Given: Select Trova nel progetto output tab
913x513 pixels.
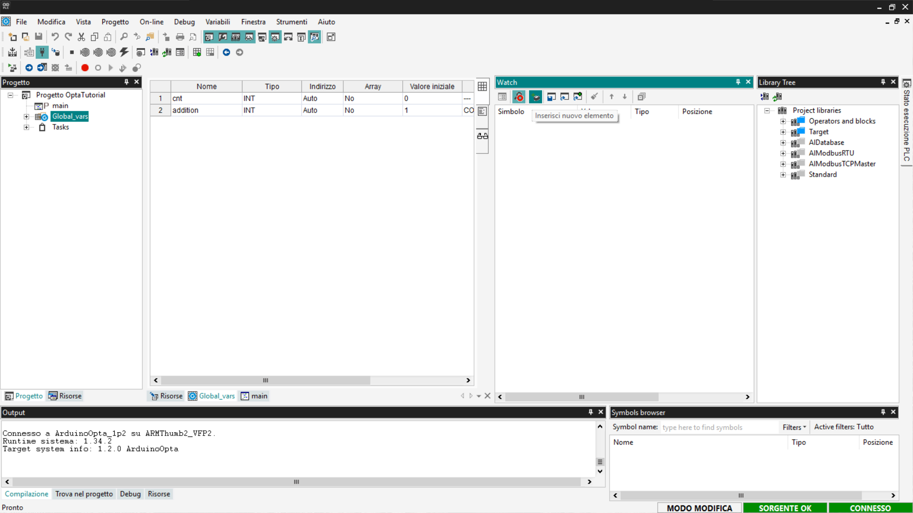Looking at the screenshot, I should coord(84,494).
